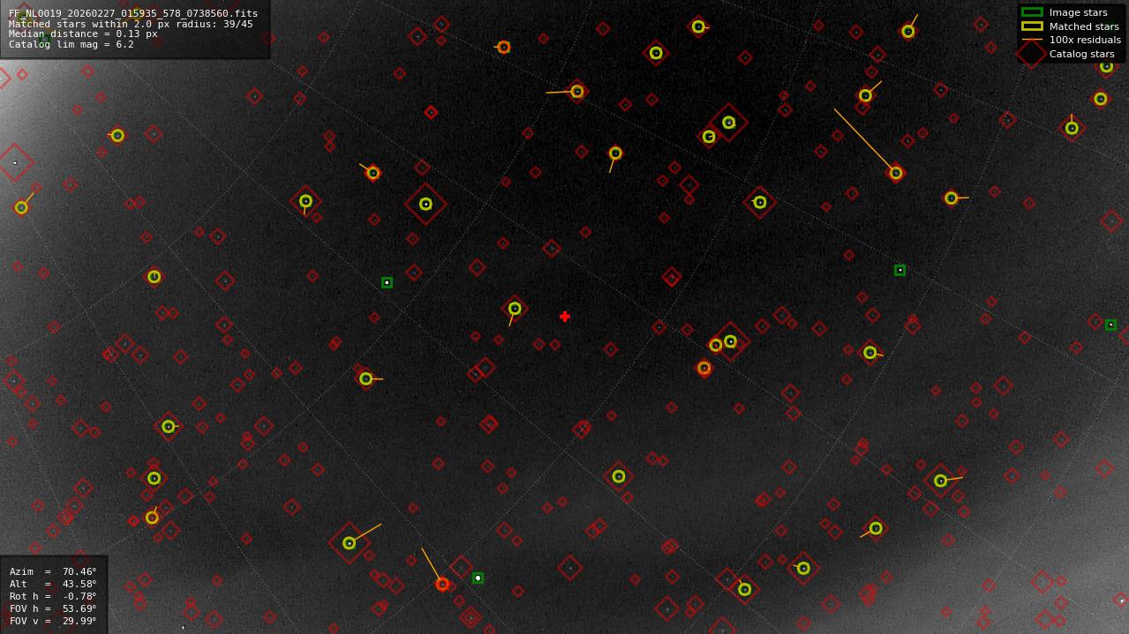
Task: Click the yellow Matched stars legend symbol
Action: click(1032, 26)
